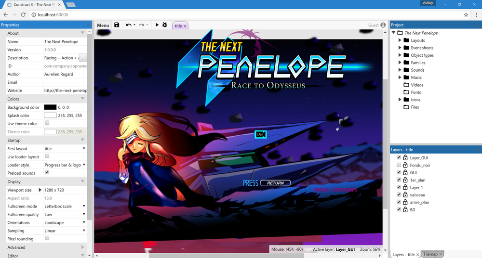
Task: Switch to the Tilemap tab
Action: coord(430,254)
